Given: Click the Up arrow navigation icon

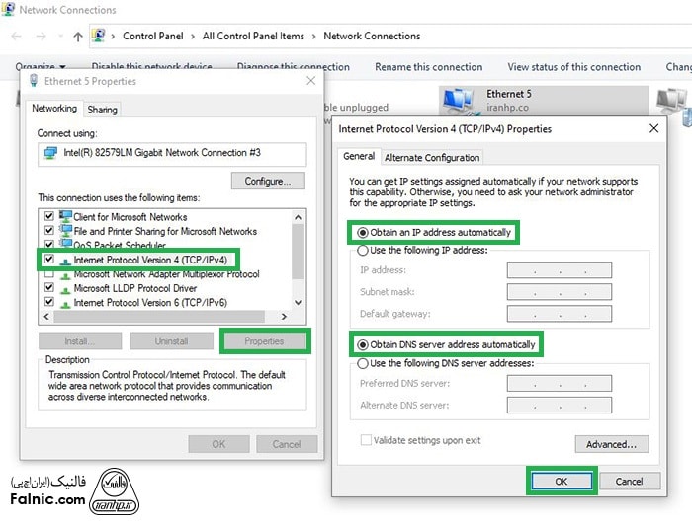Looking at the screenshot, I should [x=78, y=37].
